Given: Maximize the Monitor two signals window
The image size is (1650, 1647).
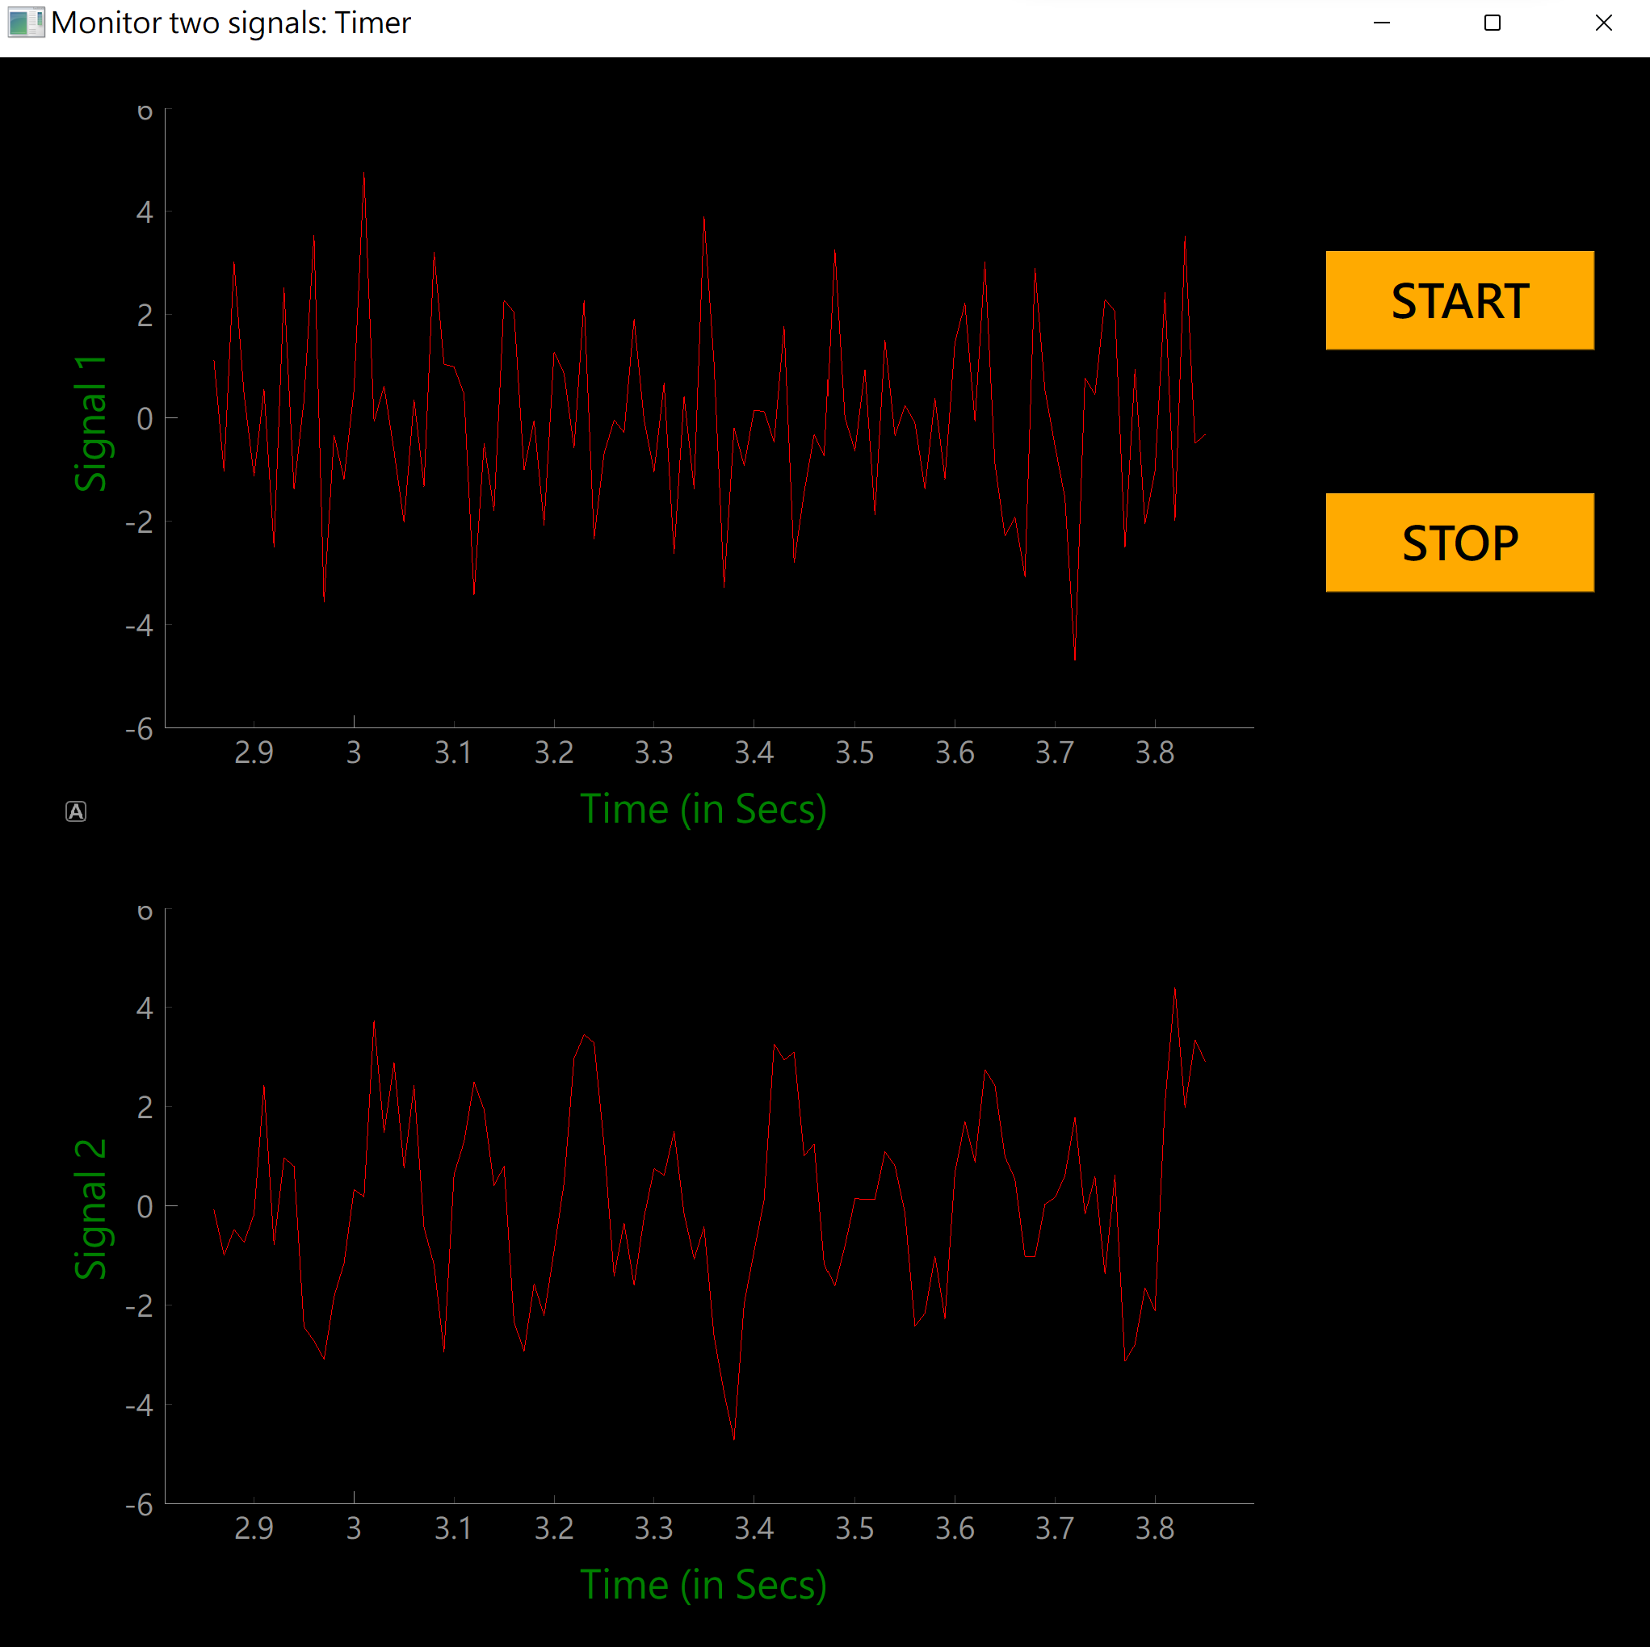Looking at the screenshot, I should [1492, 23].
